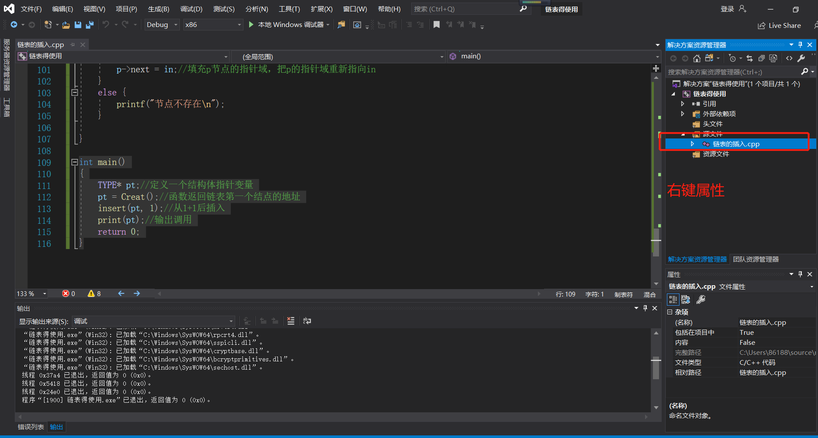This screenshot has width=818, height=438.
Task: Open the 文件(F) menu
Action: 31,9
